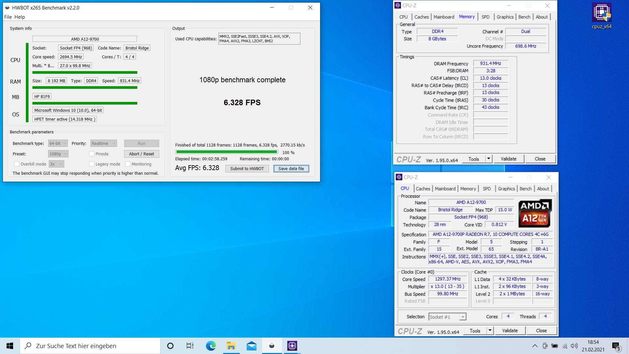Click the Core Speed 1297.37 MHz value
This screenshot has width=629, height=354.
click(448, 279)
